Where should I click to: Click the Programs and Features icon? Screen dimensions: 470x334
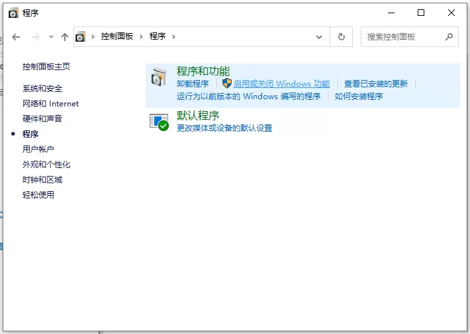click(159, 77)
